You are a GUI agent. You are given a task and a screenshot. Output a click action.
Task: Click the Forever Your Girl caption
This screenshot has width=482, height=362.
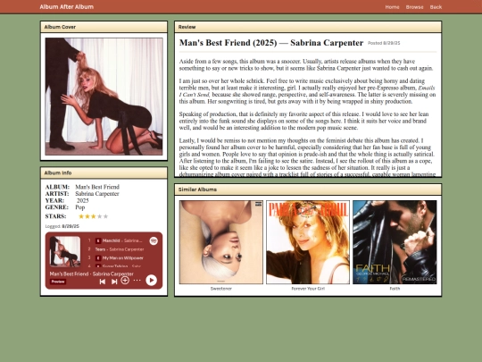tap(308, 289)
